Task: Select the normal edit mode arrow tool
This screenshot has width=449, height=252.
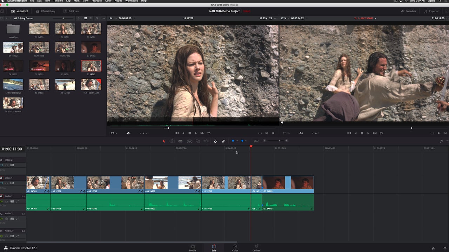Action: coord(164,141)
